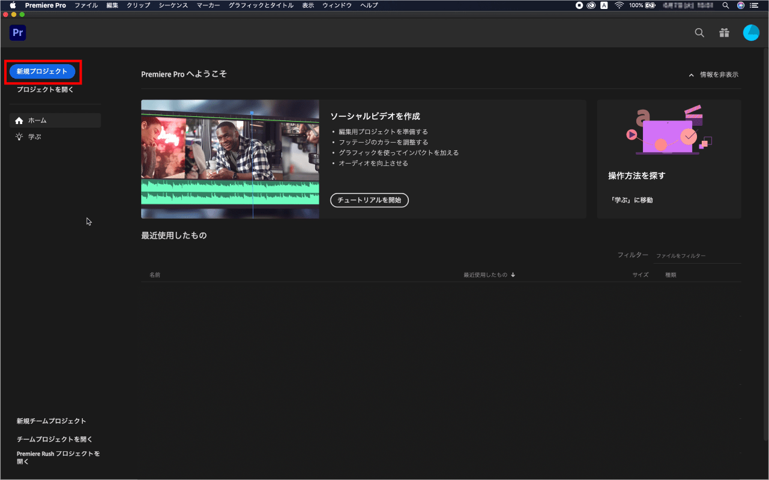
Task: Sort by the 最近使用したもの column header
Action: (489, 275)
